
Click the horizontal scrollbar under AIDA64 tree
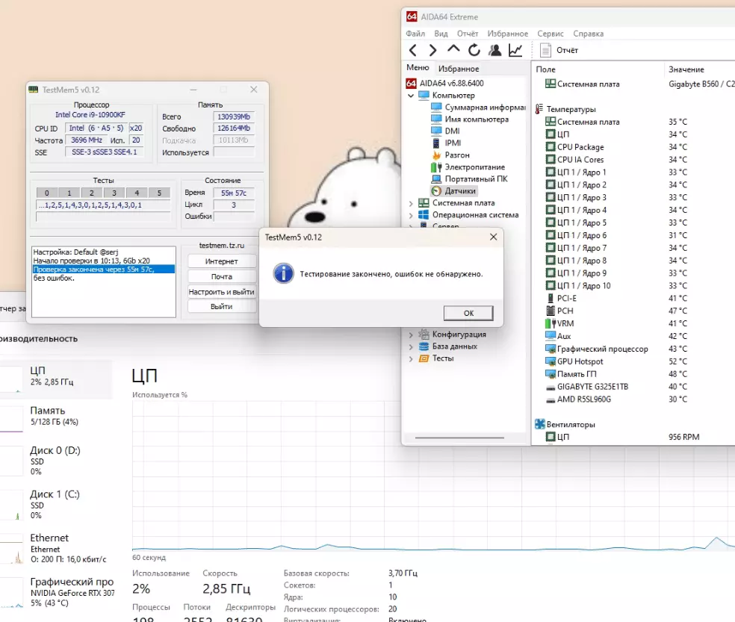click(x=459, y=438)
